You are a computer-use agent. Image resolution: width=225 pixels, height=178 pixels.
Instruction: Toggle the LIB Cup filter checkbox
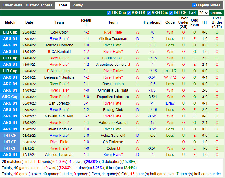click(109, 13)
